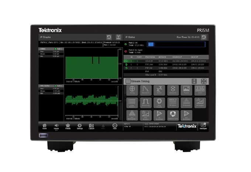Select the S2110-20 stream row checkmark
The image size is (251, 172).
tap(126, 61)
